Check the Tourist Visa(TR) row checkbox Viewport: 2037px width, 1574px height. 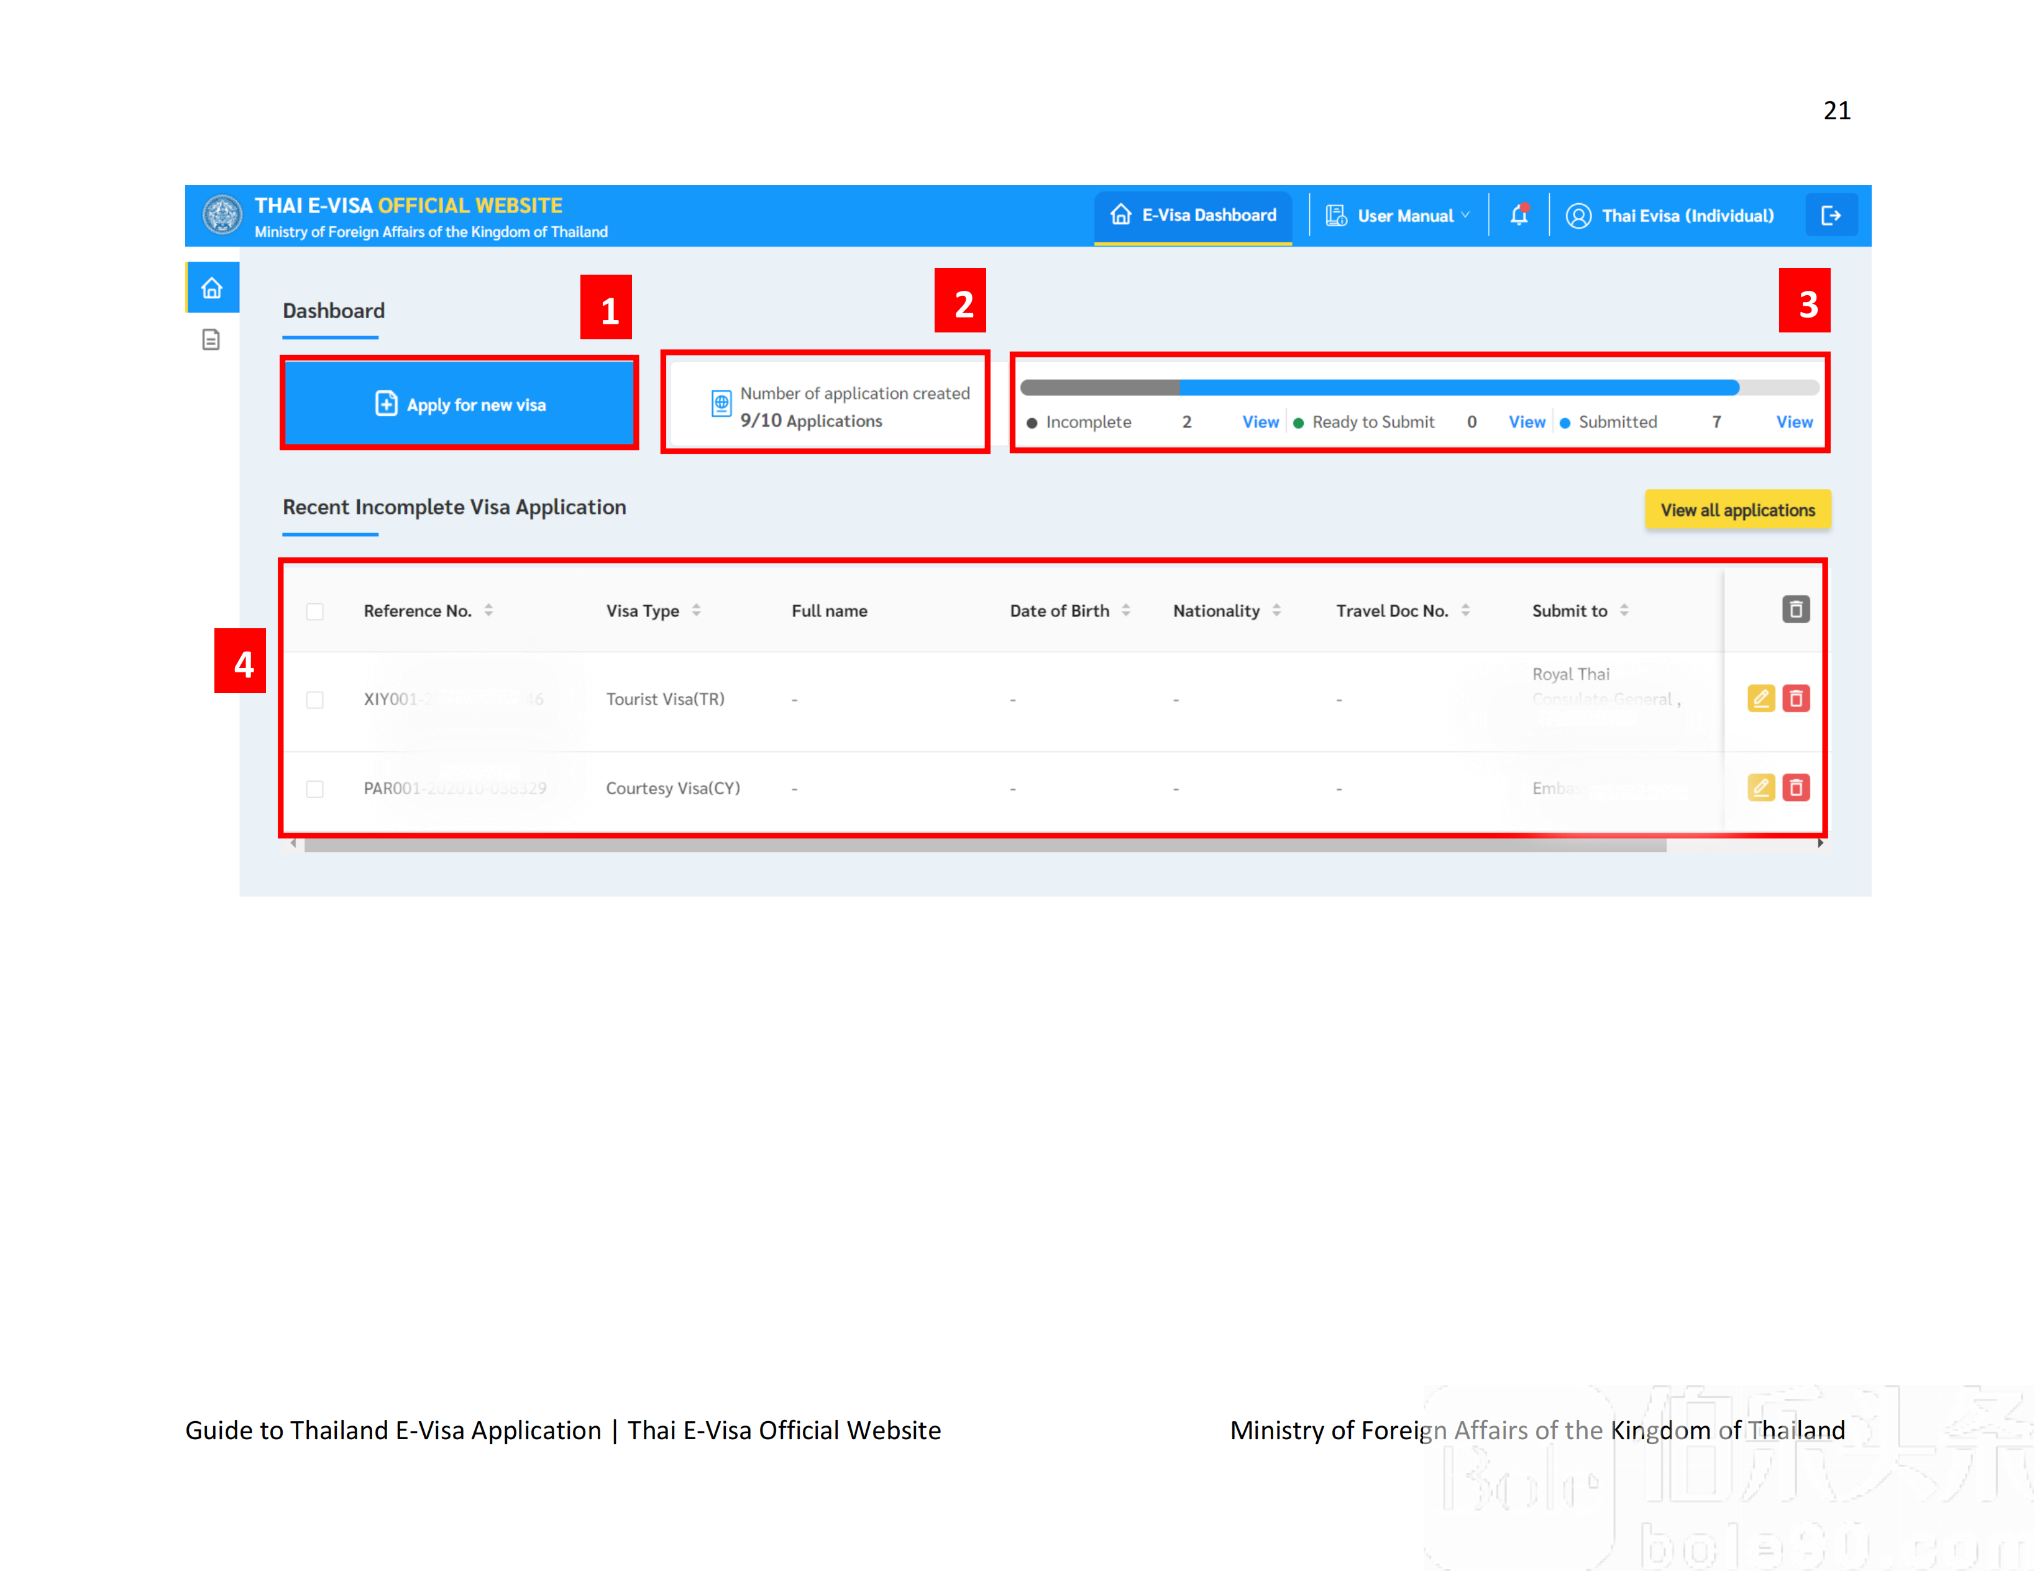pyautogui.click(x=315, y=699)
